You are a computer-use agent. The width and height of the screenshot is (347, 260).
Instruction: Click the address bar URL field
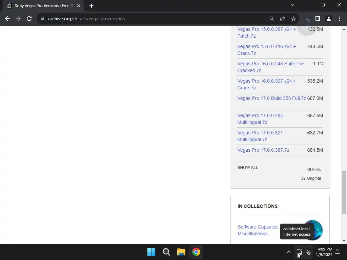[153, 19]
